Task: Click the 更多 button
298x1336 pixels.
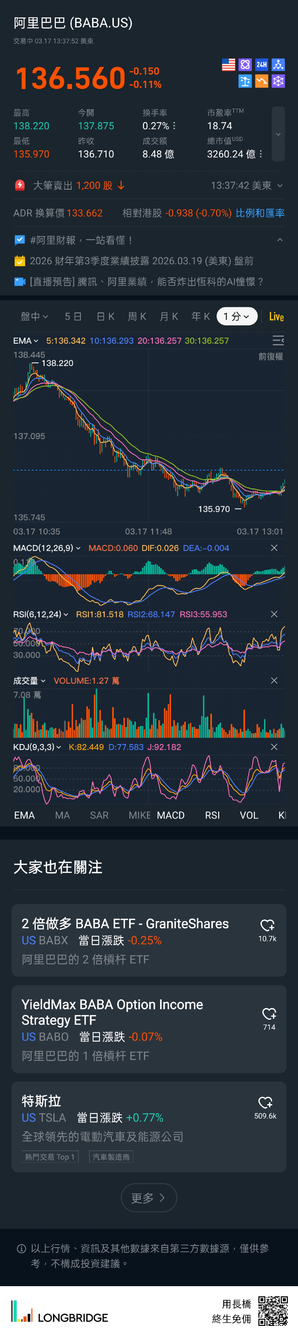Action: 149,1197
